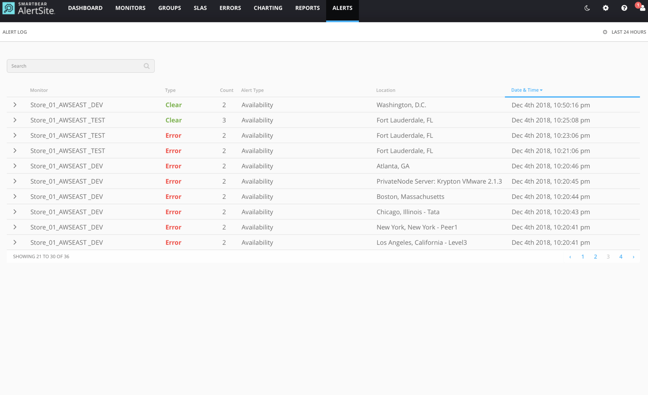This screenshot has height=395, width=648.
Task: Click the search magnifier icon
Action: point(146,66)
